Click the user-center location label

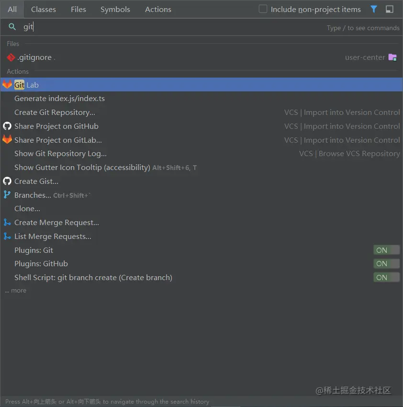(x=365, y=57)
